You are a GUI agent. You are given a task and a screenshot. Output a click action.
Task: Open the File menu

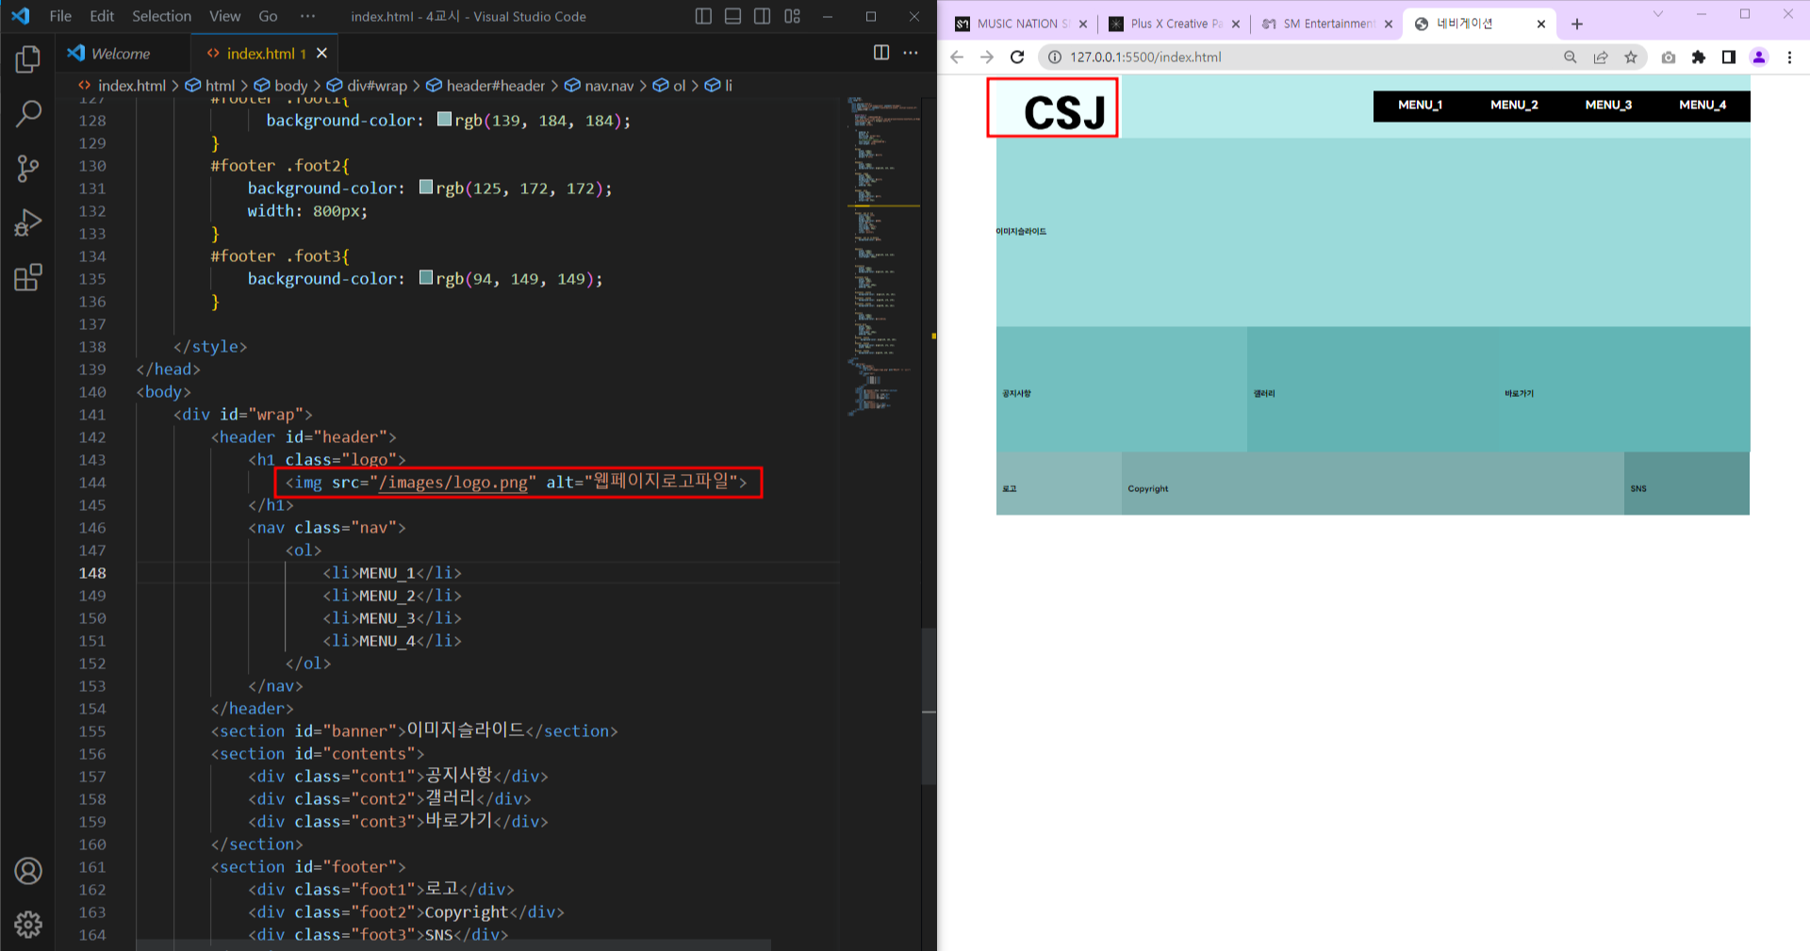pos(60,16)
